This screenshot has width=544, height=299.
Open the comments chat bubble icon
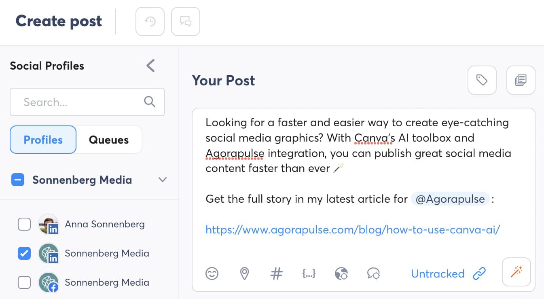[x=186, y=21]
